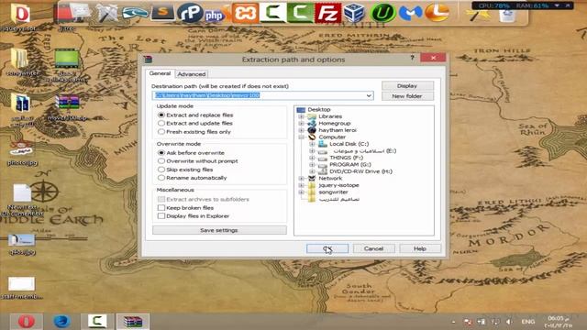Expand PROGRAM (G:) drive node

(312, 164)
